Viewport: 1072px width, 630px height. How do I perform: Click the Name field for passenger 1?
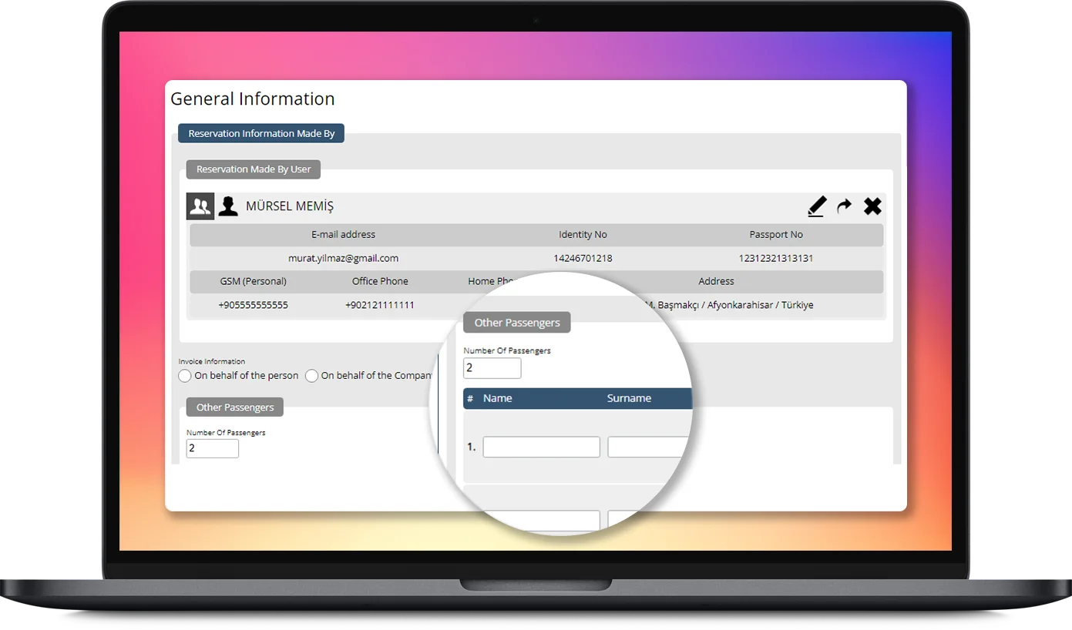tap(540, 447)
